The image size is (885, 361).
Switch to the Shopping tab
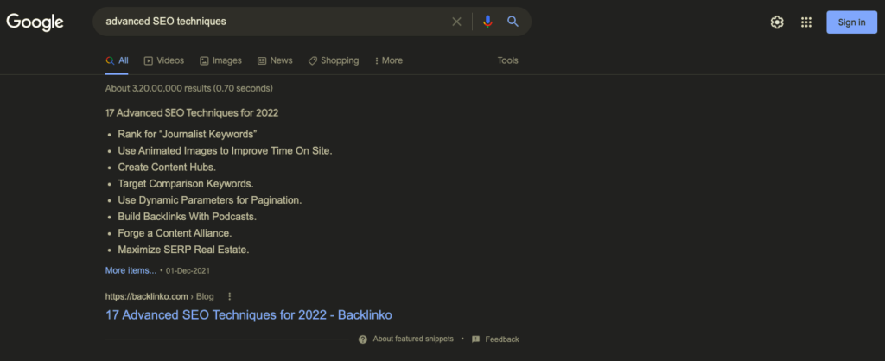333,60
